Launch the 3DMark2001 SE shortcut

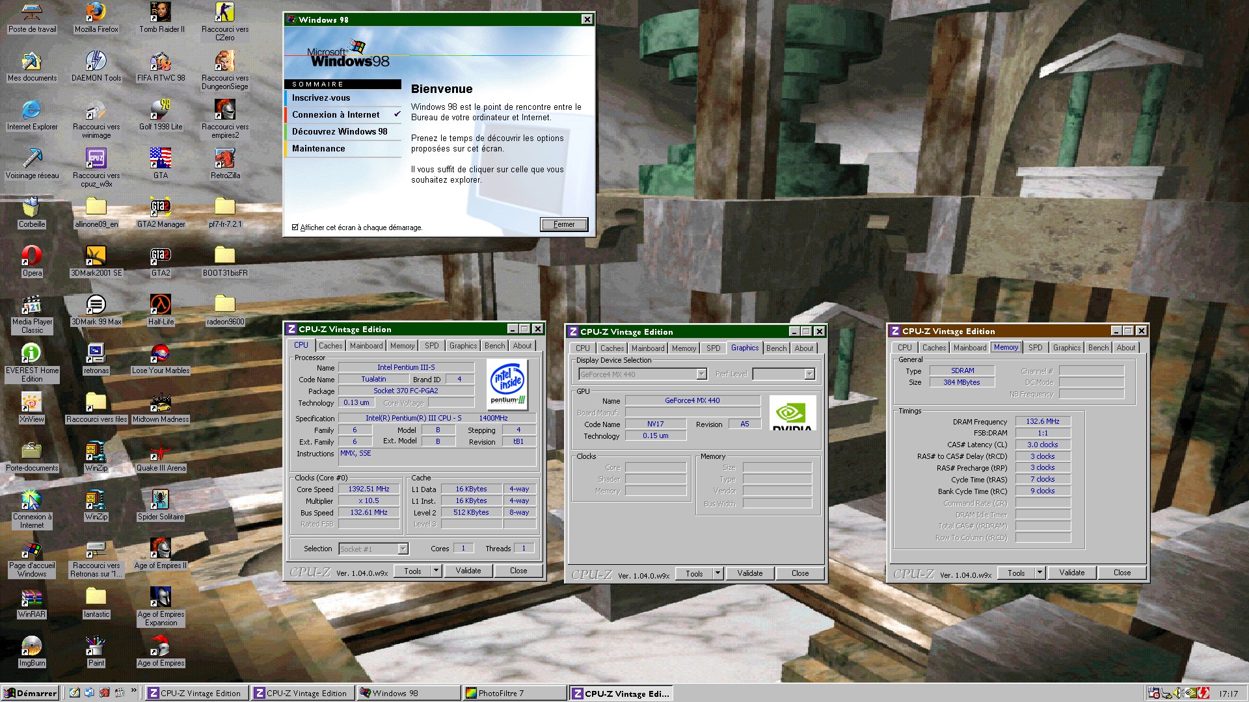[96, 256]
